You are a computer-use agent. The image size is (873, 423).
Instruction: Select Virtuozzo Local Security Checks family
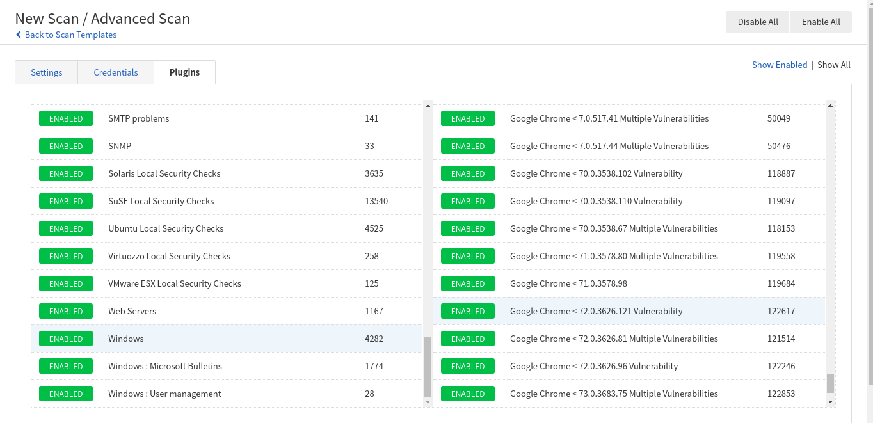pos(169,256)
